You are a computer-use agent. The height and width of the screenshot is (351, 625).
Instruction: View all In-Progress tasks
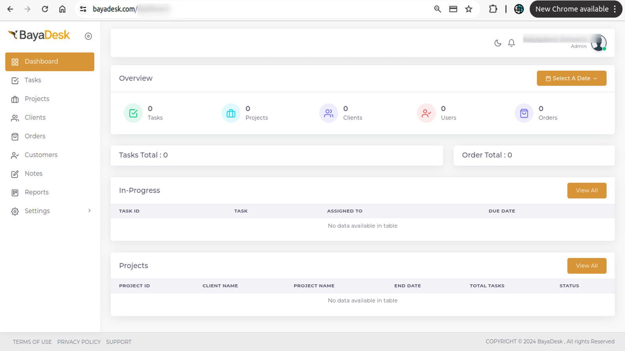point(586,191)
